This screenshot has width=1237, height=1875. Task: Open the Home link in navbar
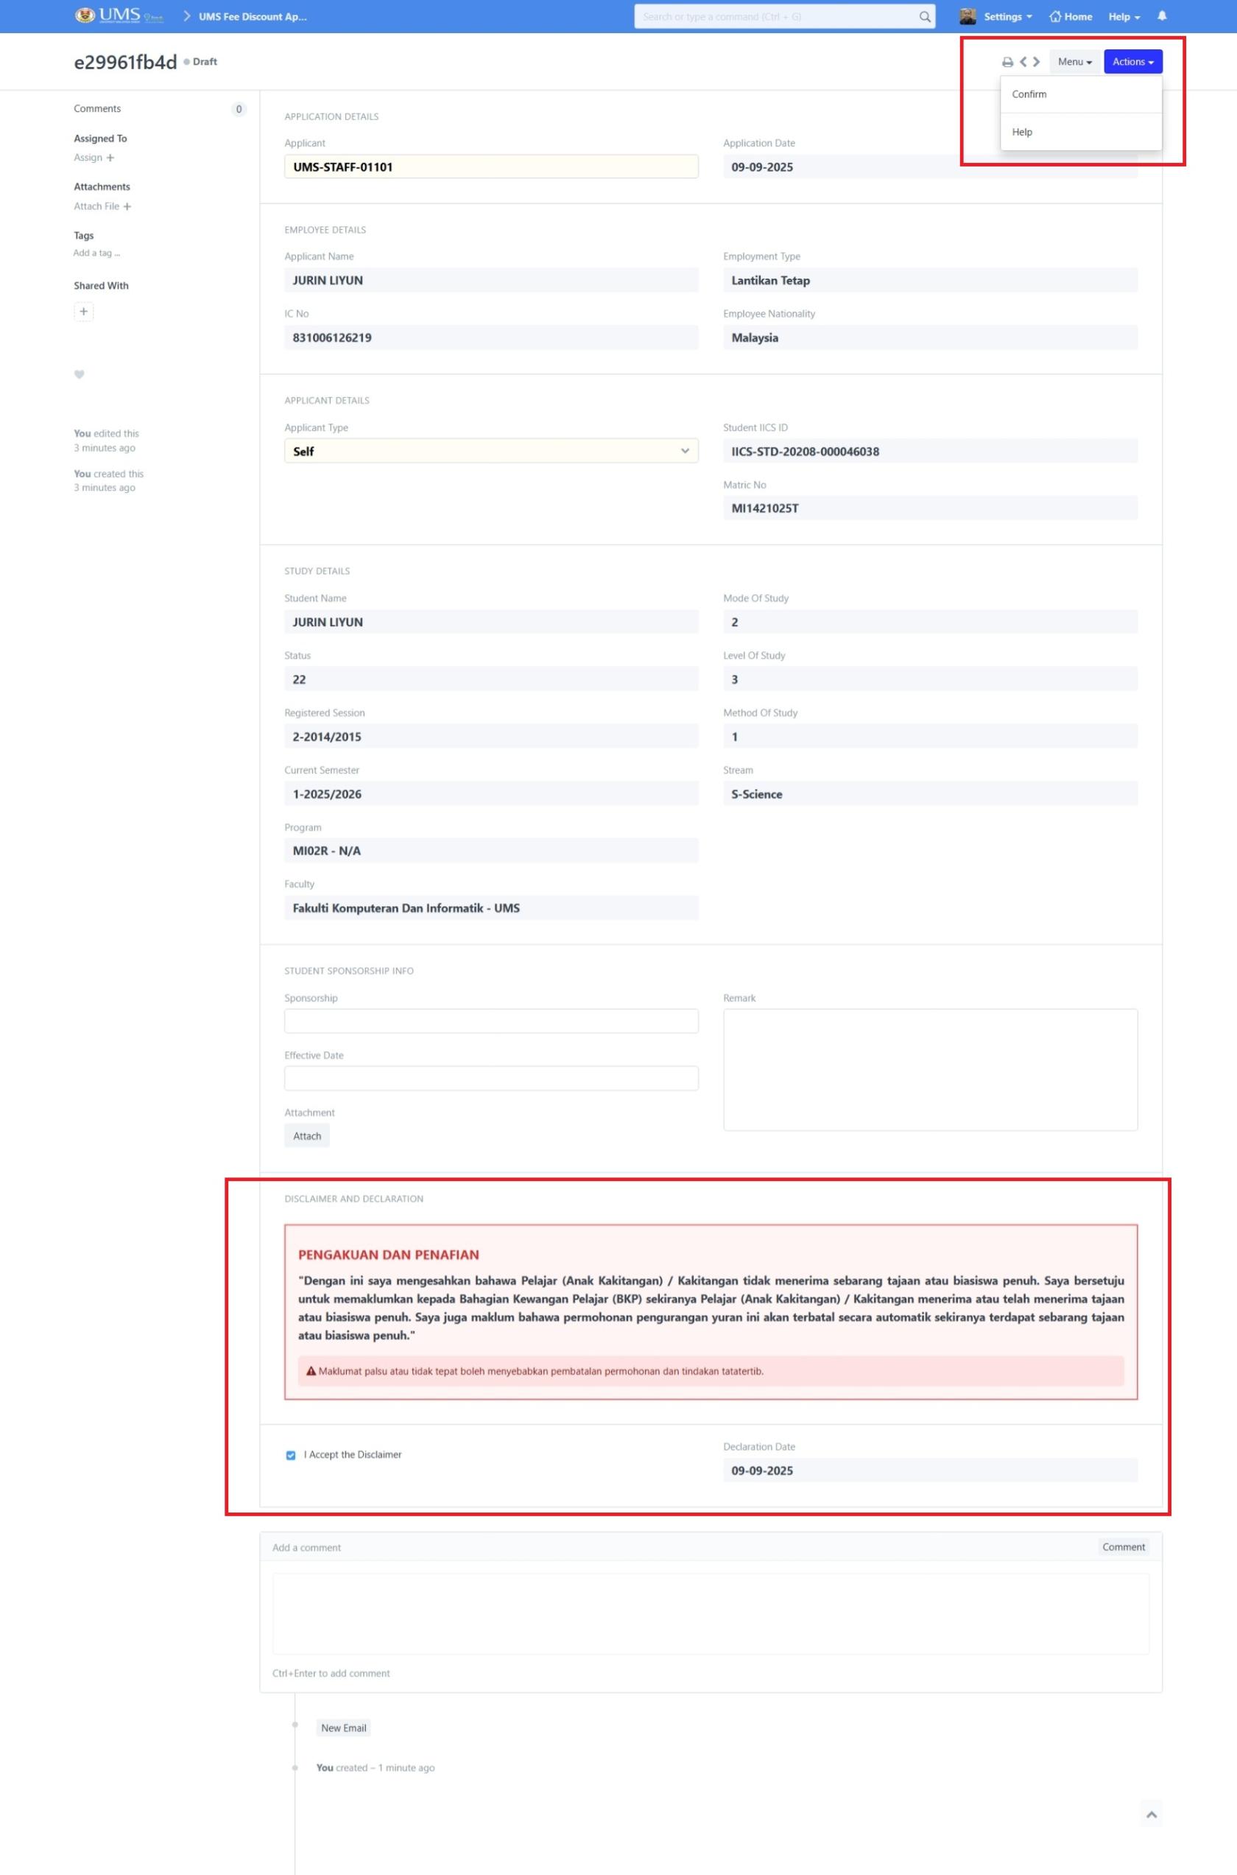[1071, 16]
